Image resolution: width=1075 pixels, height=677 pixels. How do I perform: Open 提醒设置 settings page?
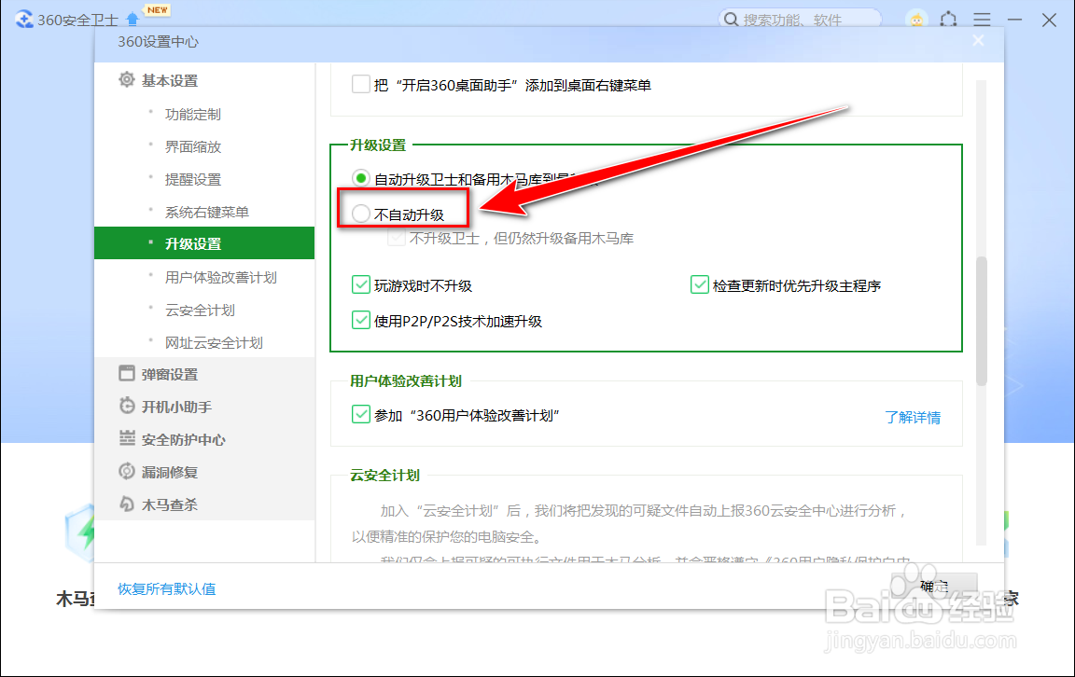pyautogui.click(x=192, y=180)
